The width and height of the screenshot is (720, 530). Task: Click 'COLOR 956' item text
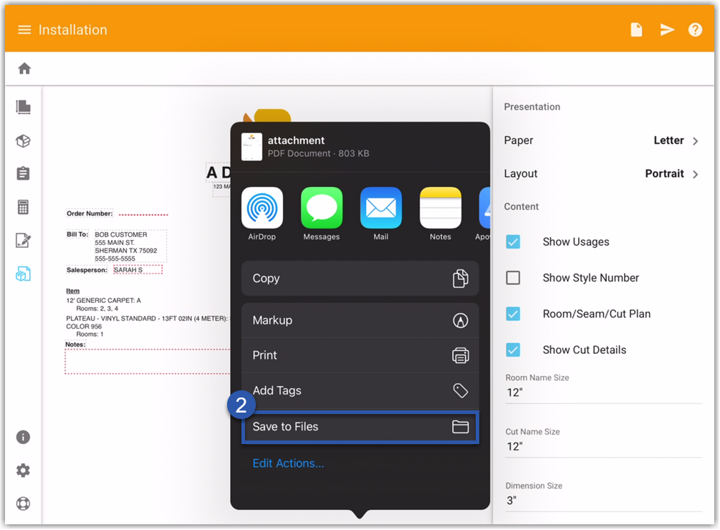84,327
